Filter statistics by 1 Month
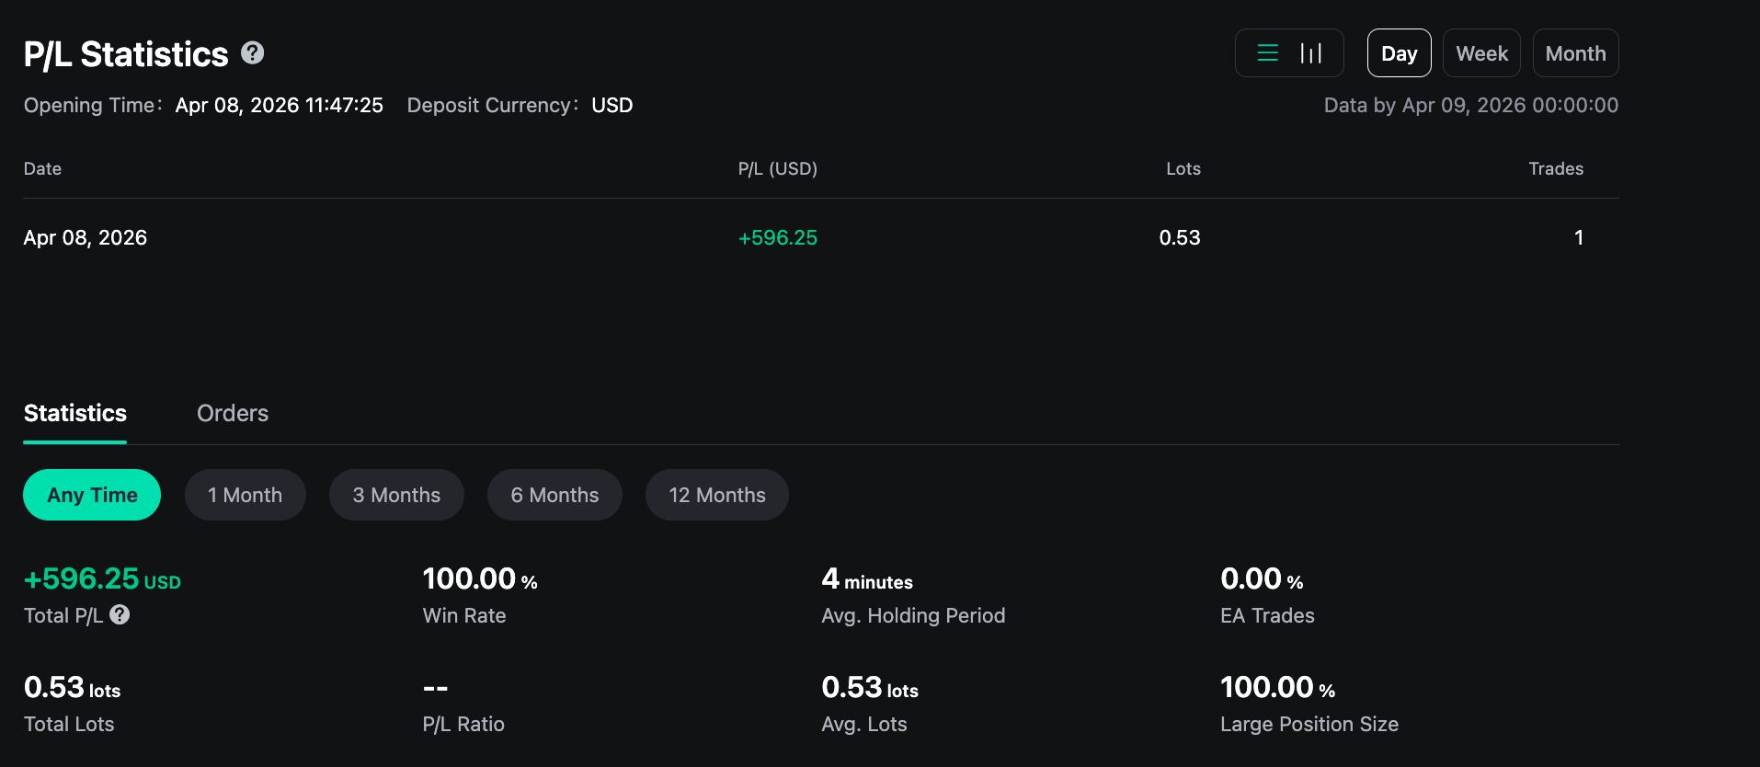 (x=245, y=495)
